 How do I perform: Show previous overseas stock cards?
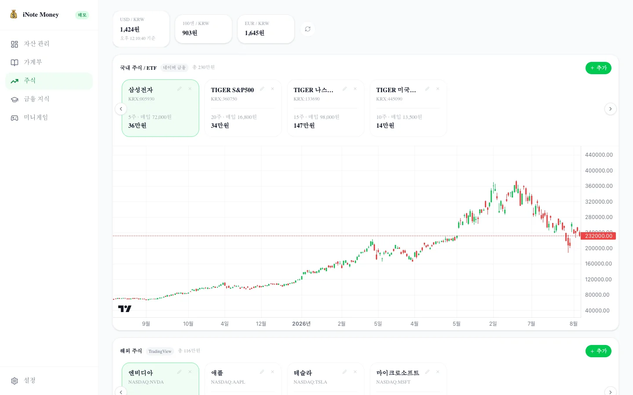[121, 391]
